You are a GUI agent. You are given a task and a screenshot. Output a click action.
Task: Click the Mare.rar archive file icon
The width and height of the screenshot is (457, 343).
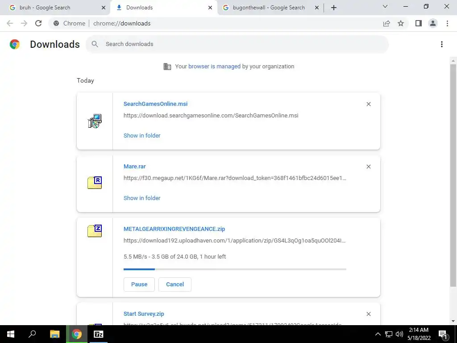point(95,183)
